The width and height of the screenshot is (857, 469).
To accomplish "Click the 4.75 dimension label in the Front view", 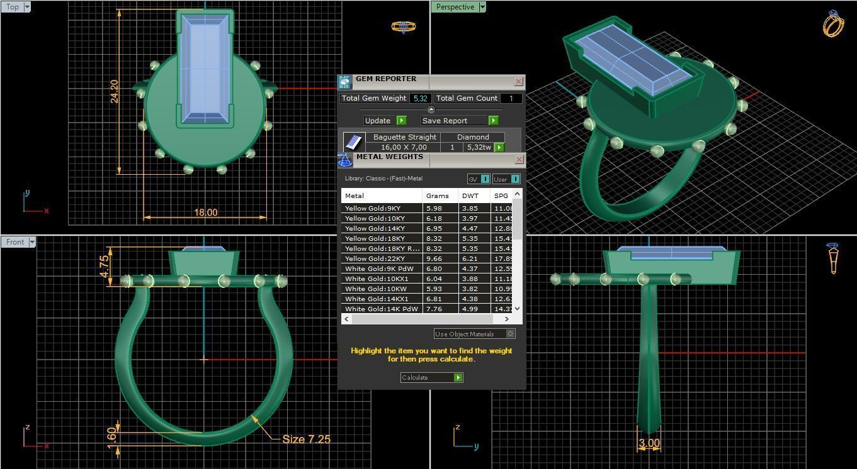I will pyautogui.click(x=105, y=268).
